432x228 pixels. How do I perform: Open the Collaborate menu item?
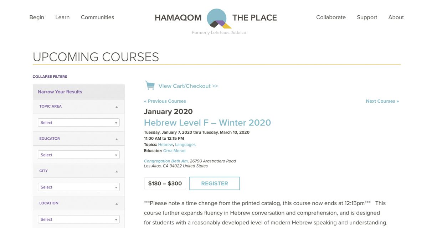(331, 17)
